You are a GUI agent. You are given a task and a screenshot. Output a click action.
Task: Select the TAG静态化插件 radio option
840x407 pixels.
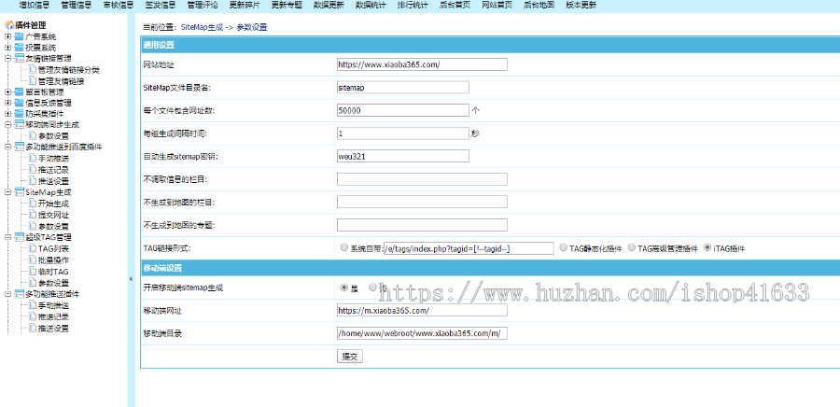(563, 247)
